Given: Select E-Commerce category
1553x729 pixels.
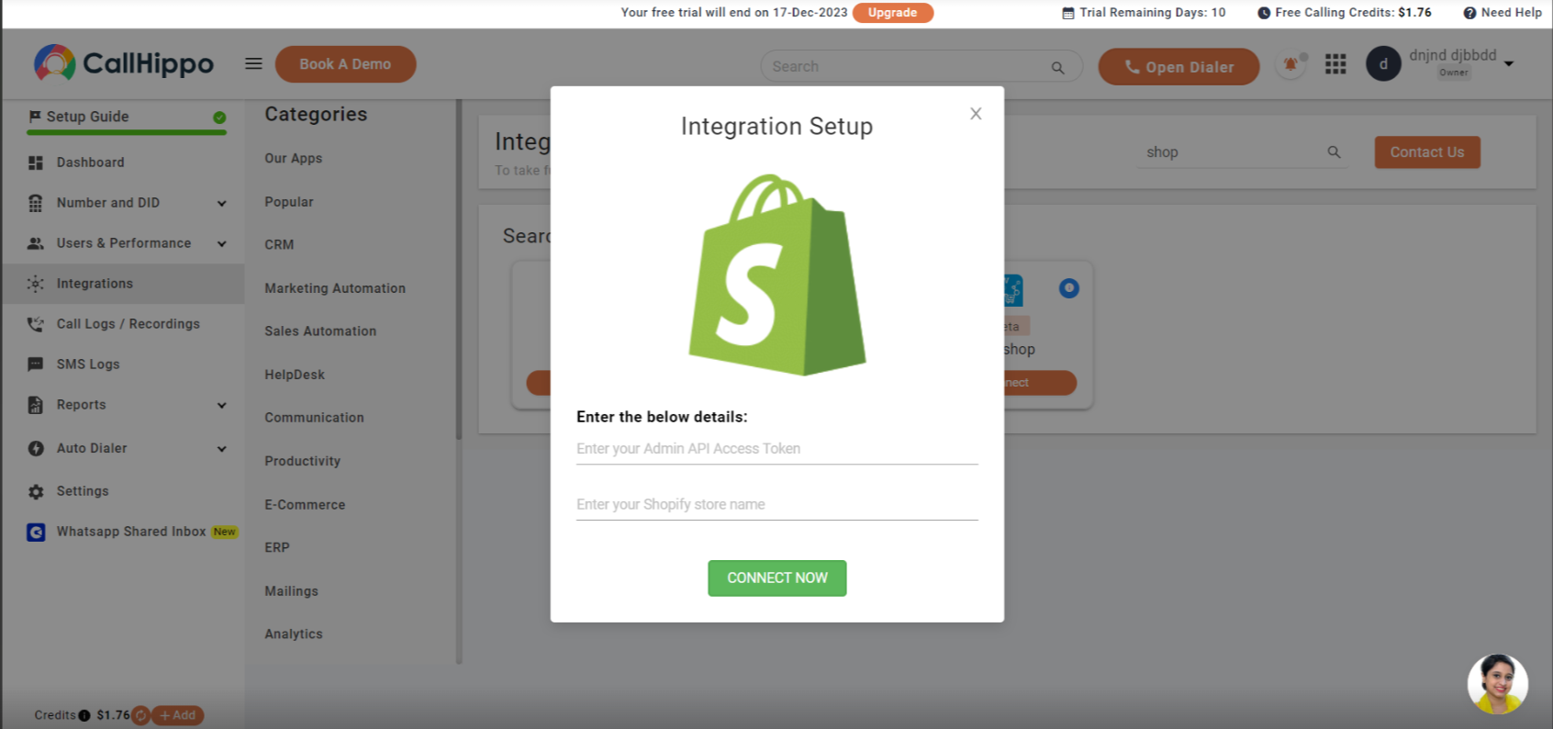Looking at the screenshot, I should point(305,505).
